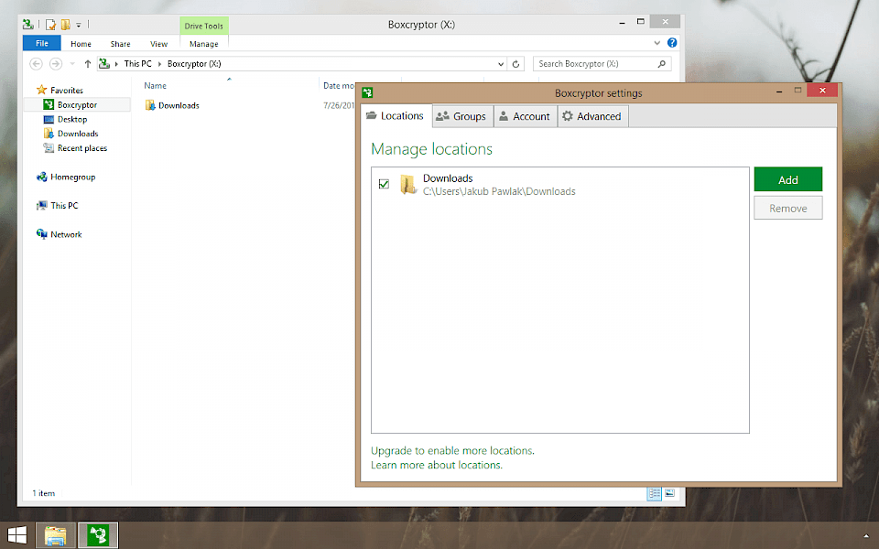Click the drive icon in the address bar
Viewport: 879px width, 549px height.
104,64
